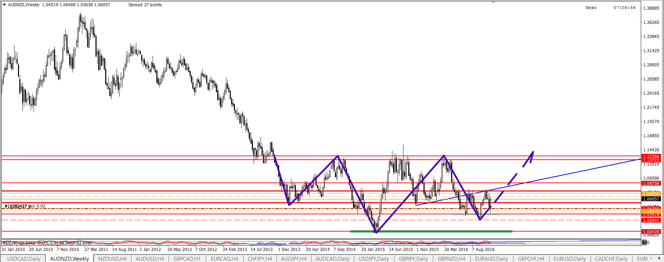664x262 pixels.
Task: Select the 1.02401 red price label
Action: 651,220
